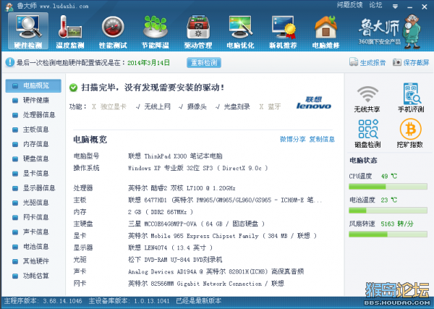This screenshot has height=309, width=434.
Task: Click the 微博分享 link
Action: 292,139
